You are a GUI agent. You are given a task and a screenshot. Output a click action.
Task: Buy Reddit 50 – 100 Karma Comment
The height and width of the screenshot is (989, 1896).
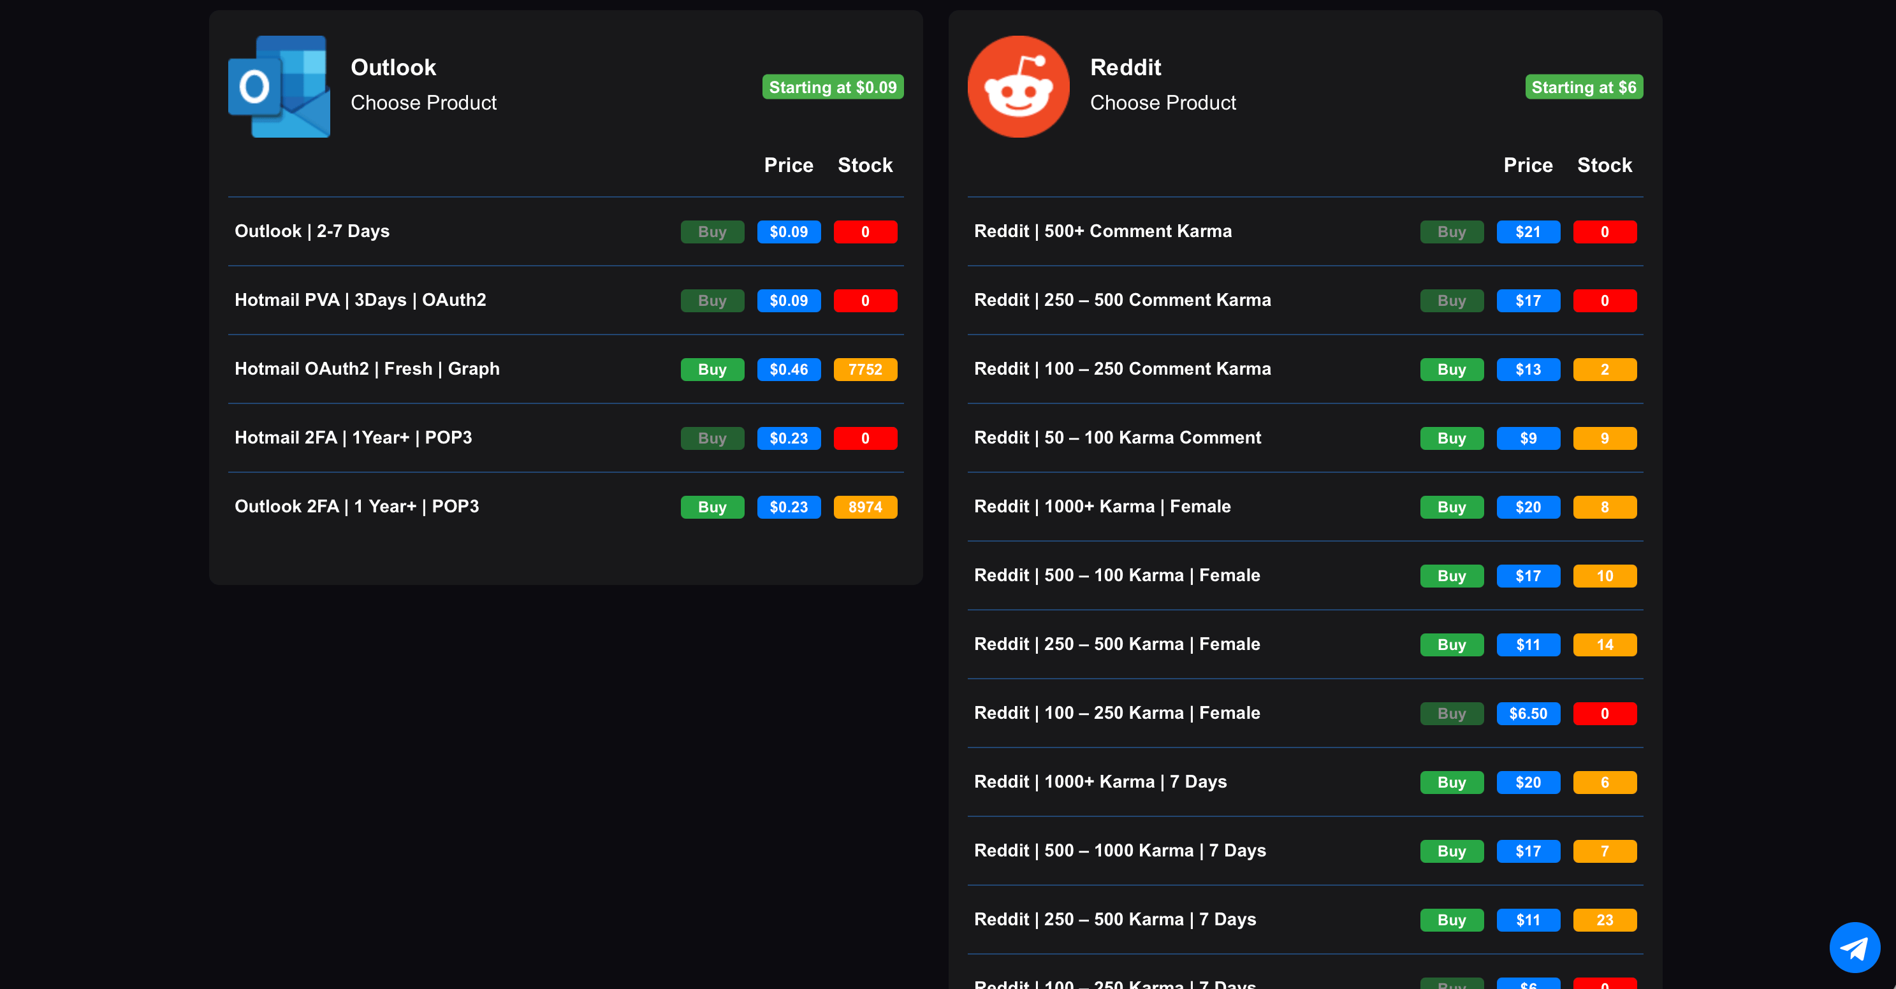coord(1452,438)
